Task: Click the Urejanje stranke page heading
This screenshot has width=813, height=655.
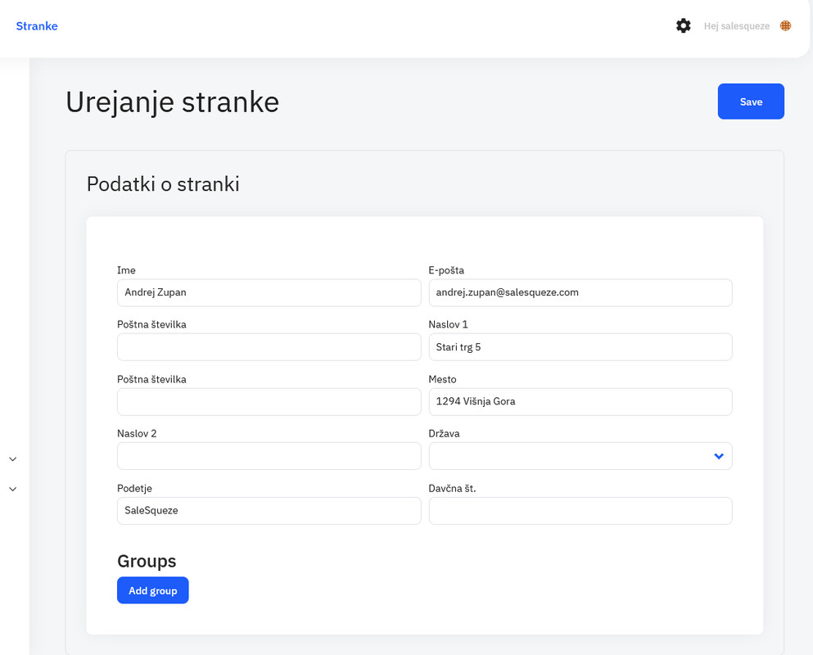Action: point(172,102)
